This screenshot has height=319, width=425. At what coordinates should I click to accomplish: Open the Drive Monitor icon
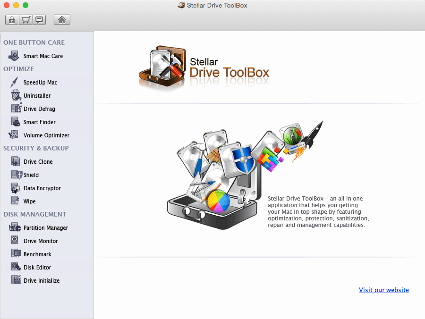[15, 240]
